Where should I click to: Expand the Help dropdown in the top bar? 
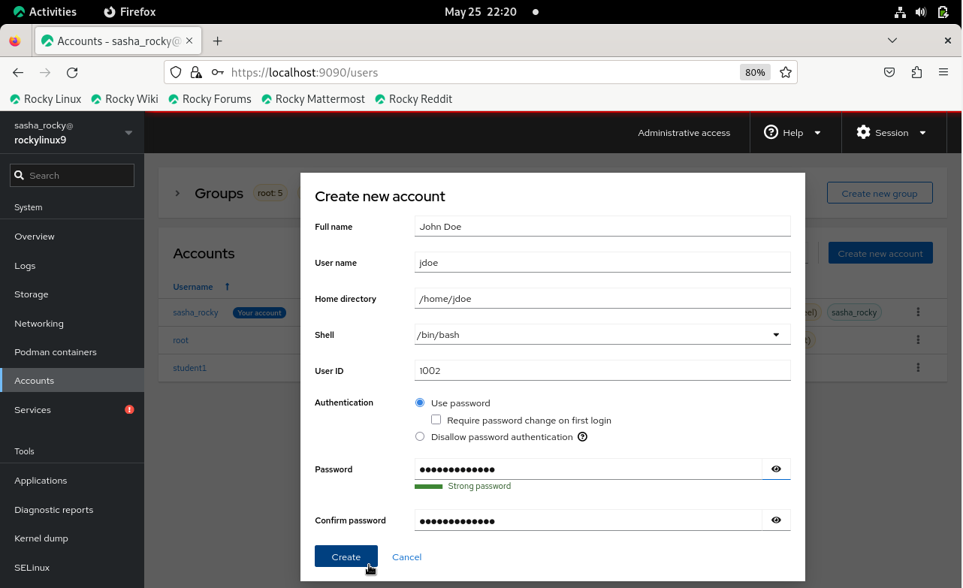coord(792,133)
